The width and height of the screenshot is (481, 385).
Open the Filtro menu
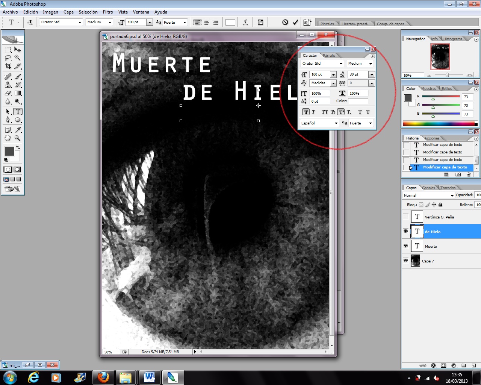[108, 12]
